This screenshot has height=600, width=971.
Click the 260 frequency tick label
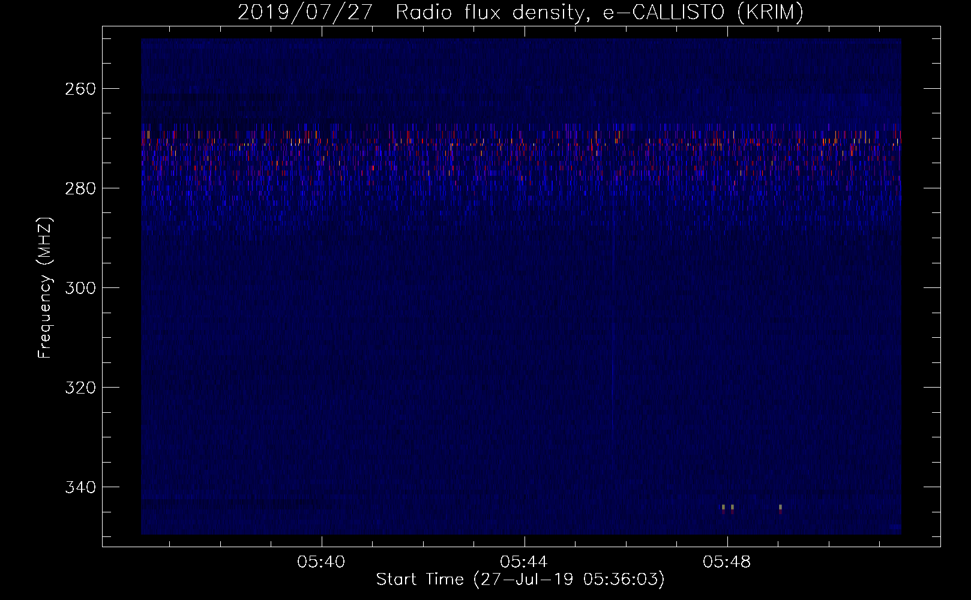click(79, 89)
